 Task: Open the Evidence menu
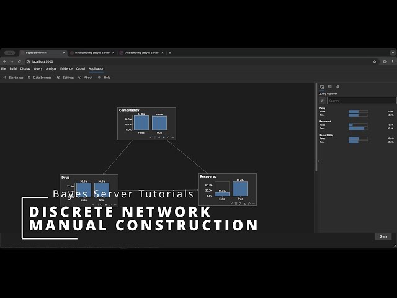[x=66, y=69]
